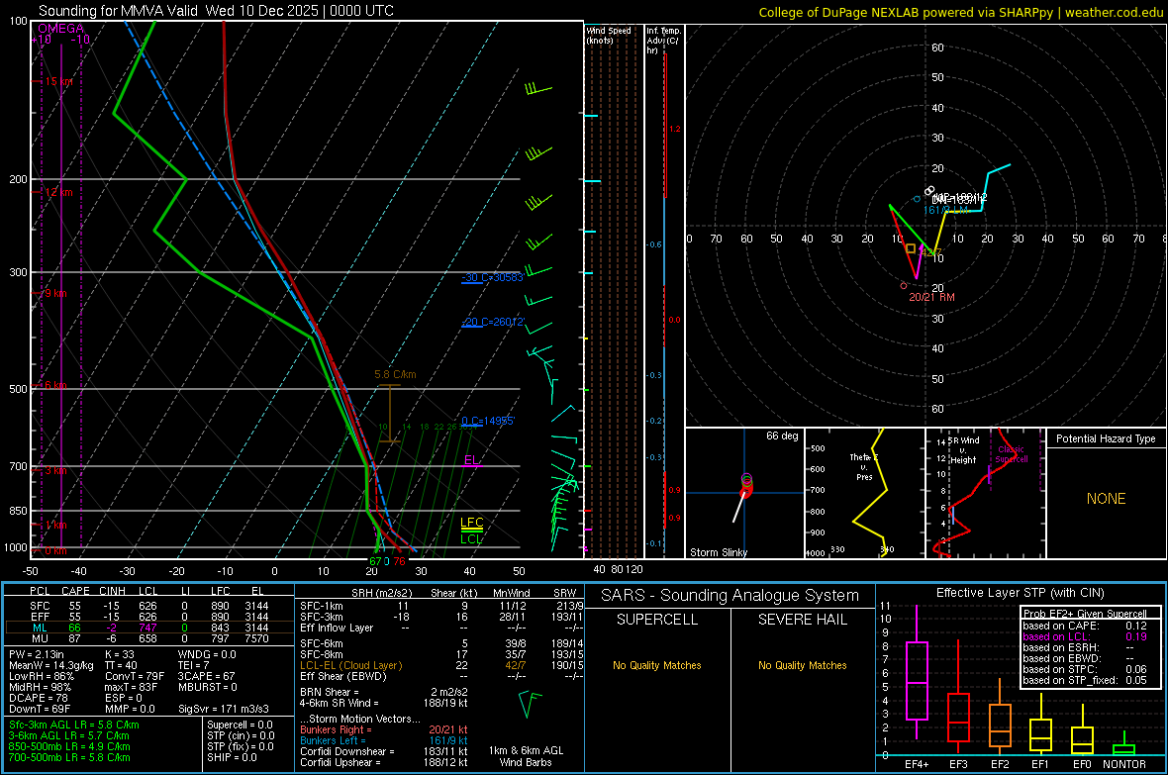Select the MU parcel row
This screenshot has height=775, width=1168.
point(148,638)
